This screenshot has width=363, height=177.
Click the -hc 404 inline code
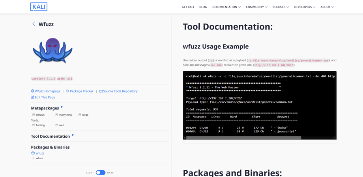(217, 65)
